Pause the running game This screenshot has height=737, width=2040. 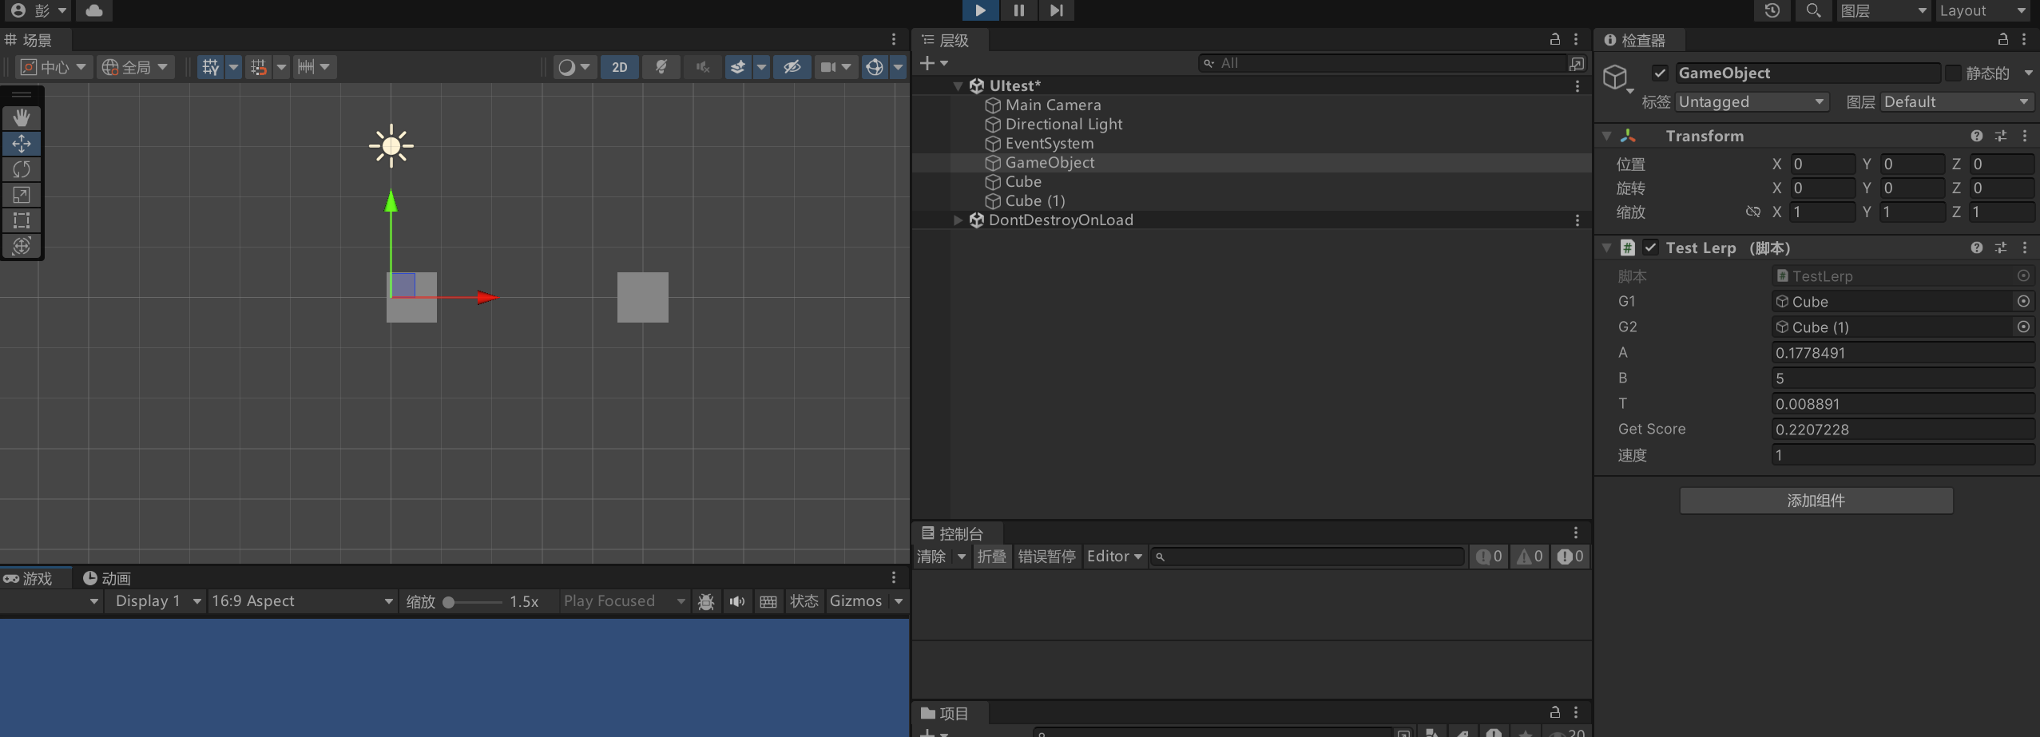coord(1018,10)
